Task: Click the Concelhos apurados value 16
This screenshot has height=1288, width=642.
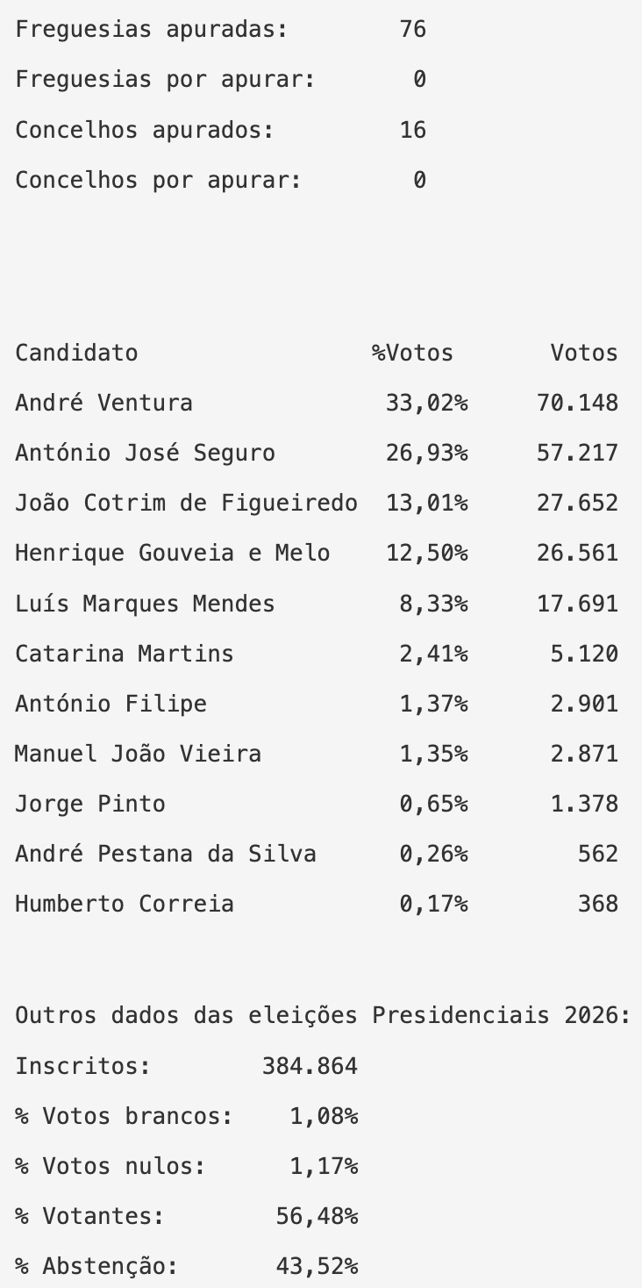Action: 412,130
